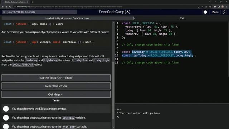Open the Chrome profile avatar

pos(223,6)
